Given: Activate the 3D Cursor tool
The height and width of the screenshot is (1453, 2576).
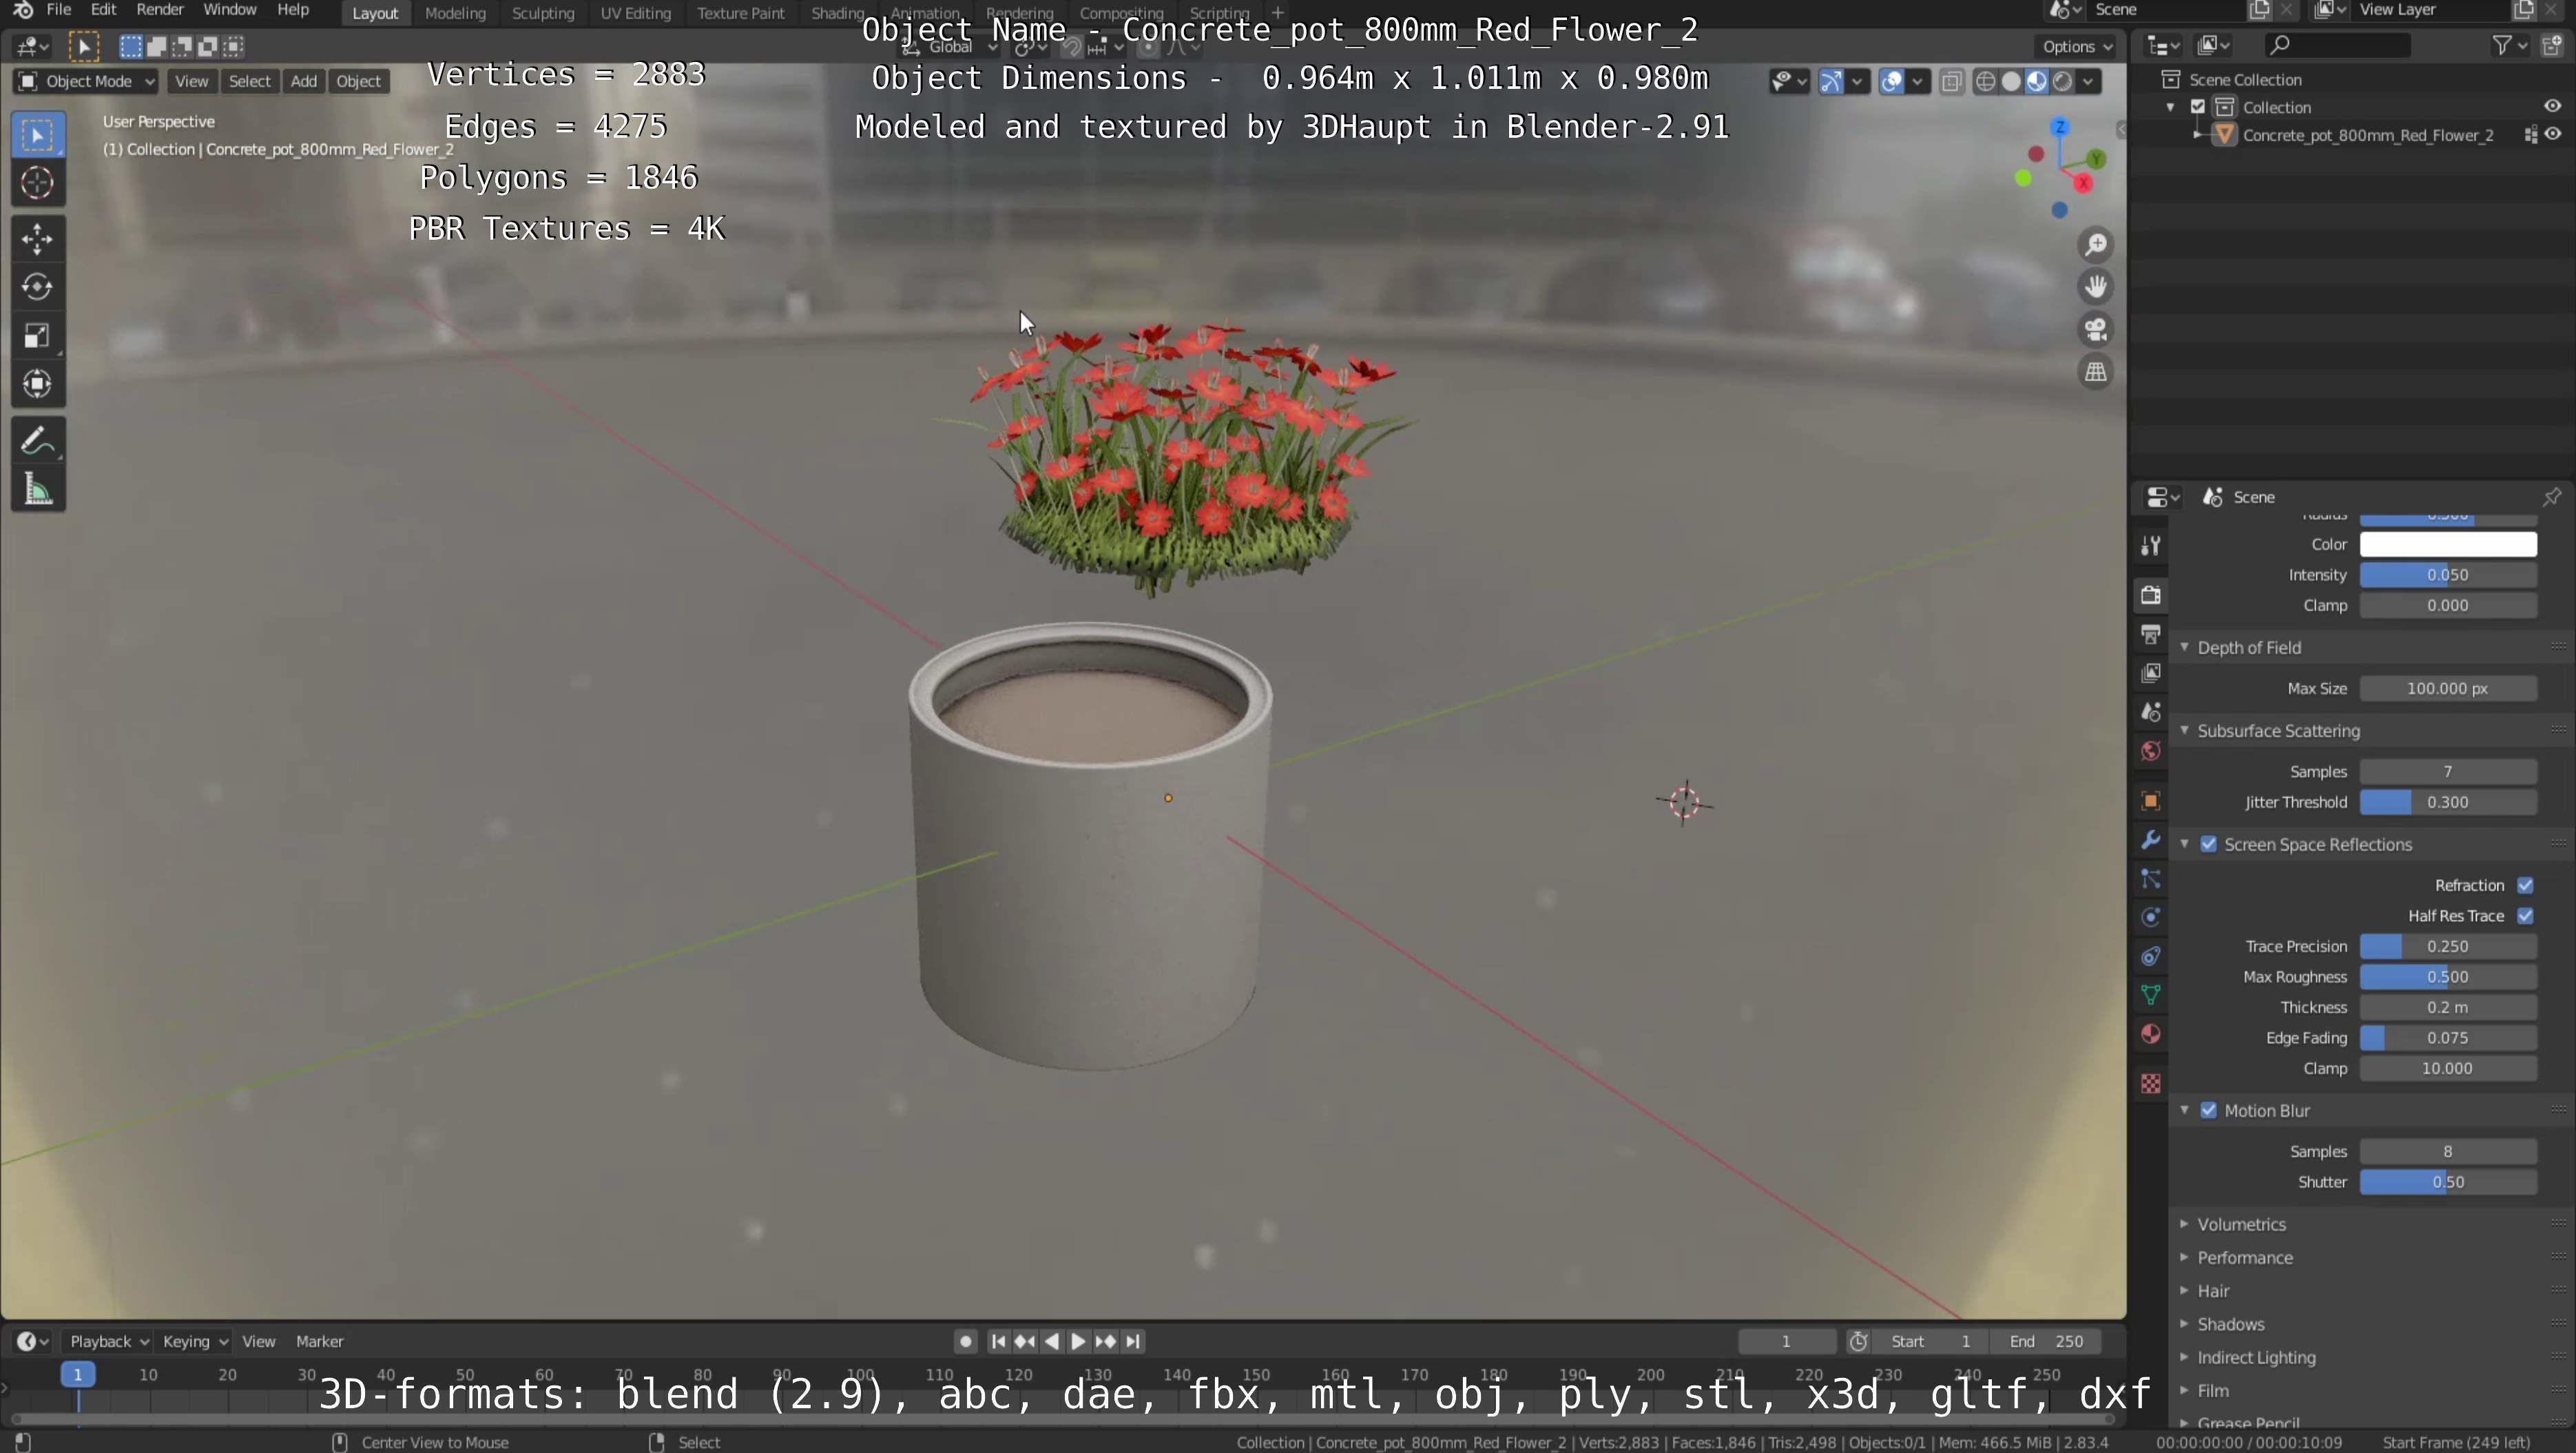Looking at the screenshot, I should point(37,183).
